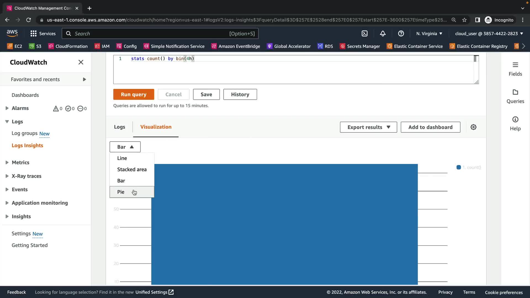Open the AWS CloudShell icon

pos(364,34)
